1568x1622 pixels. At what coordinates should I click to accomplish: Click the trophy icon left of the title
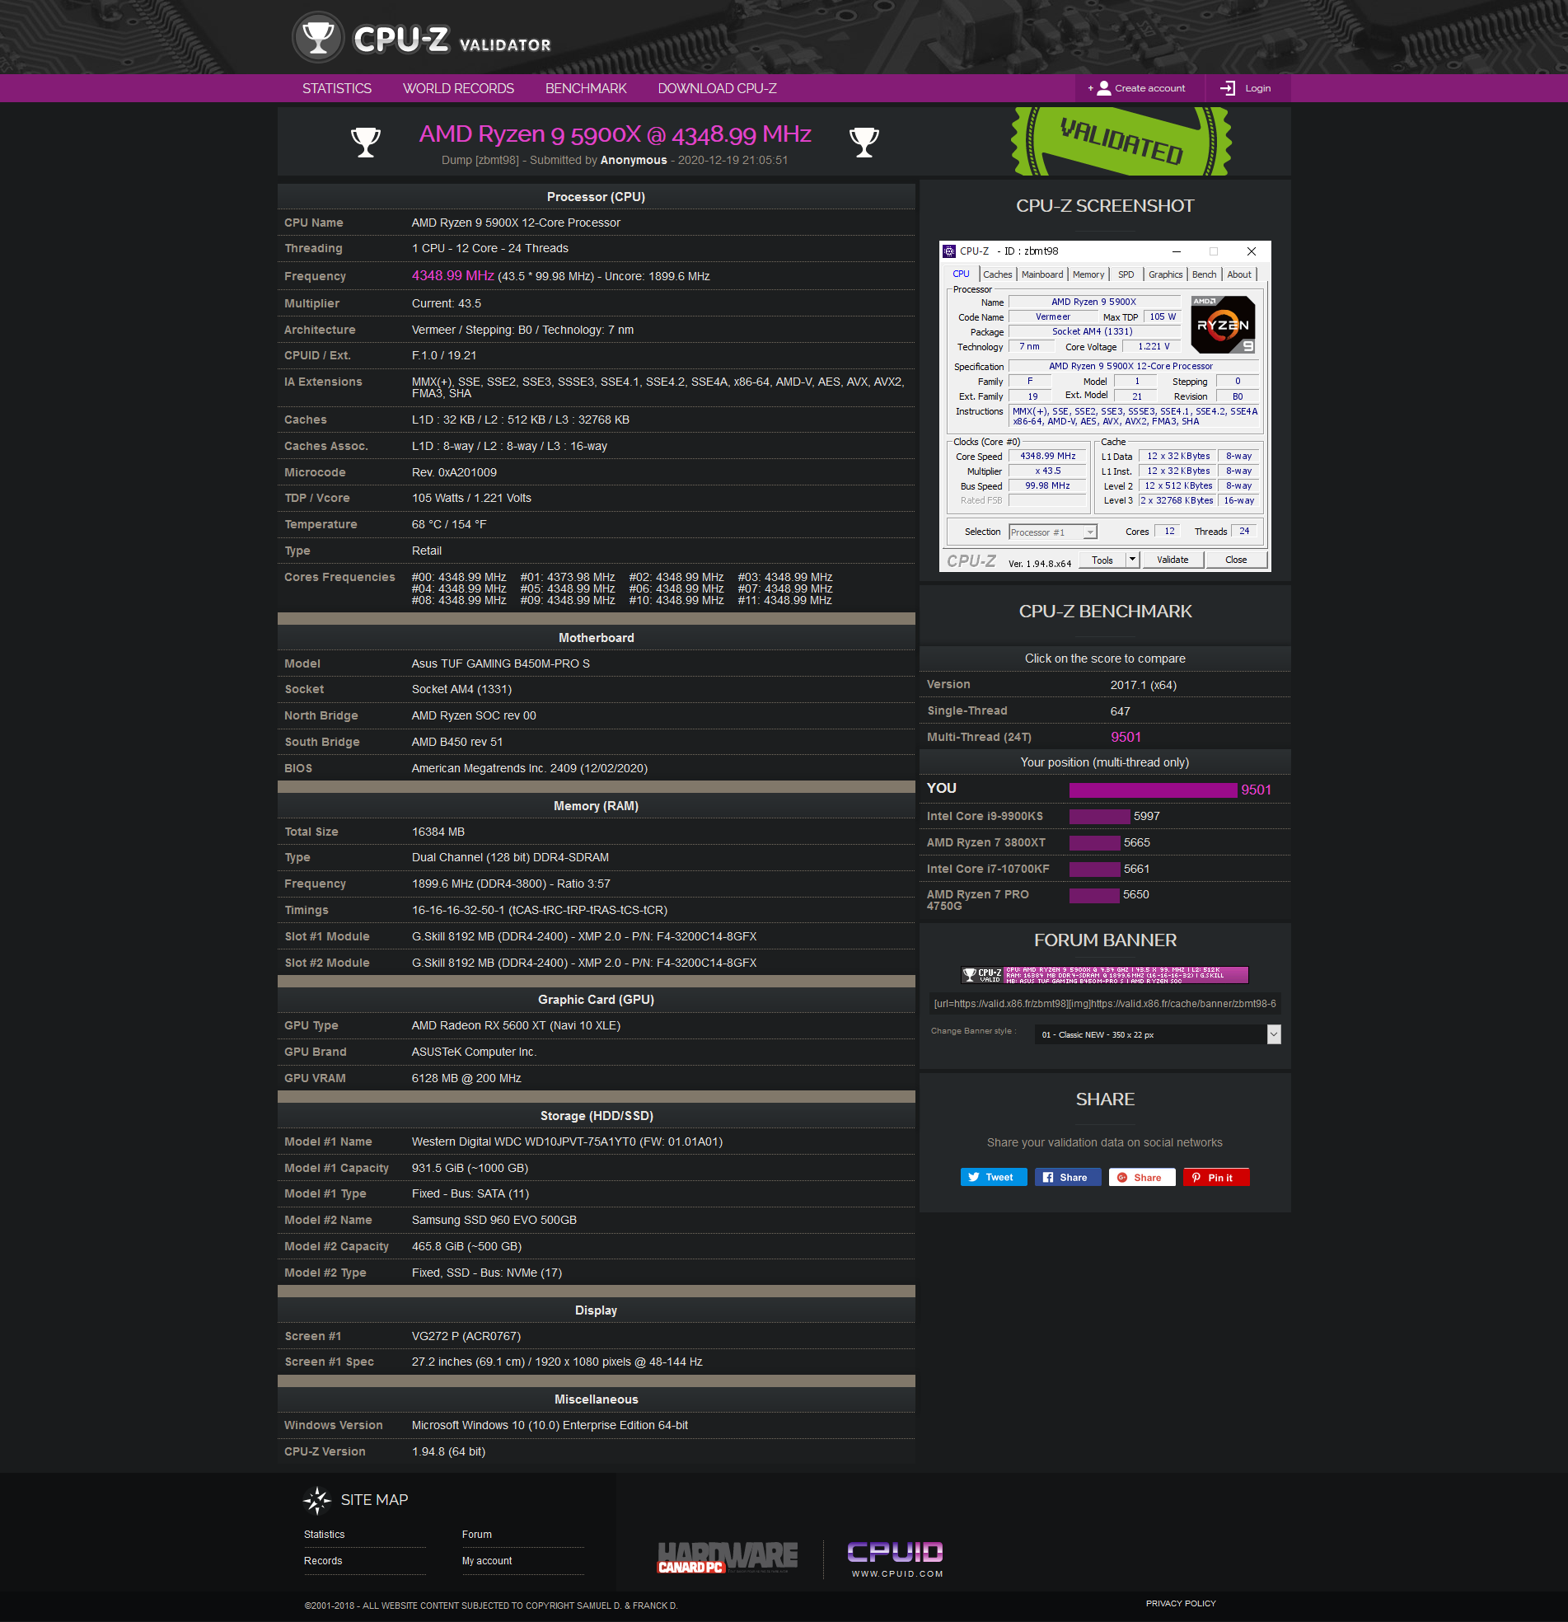[x=365, y=143]
